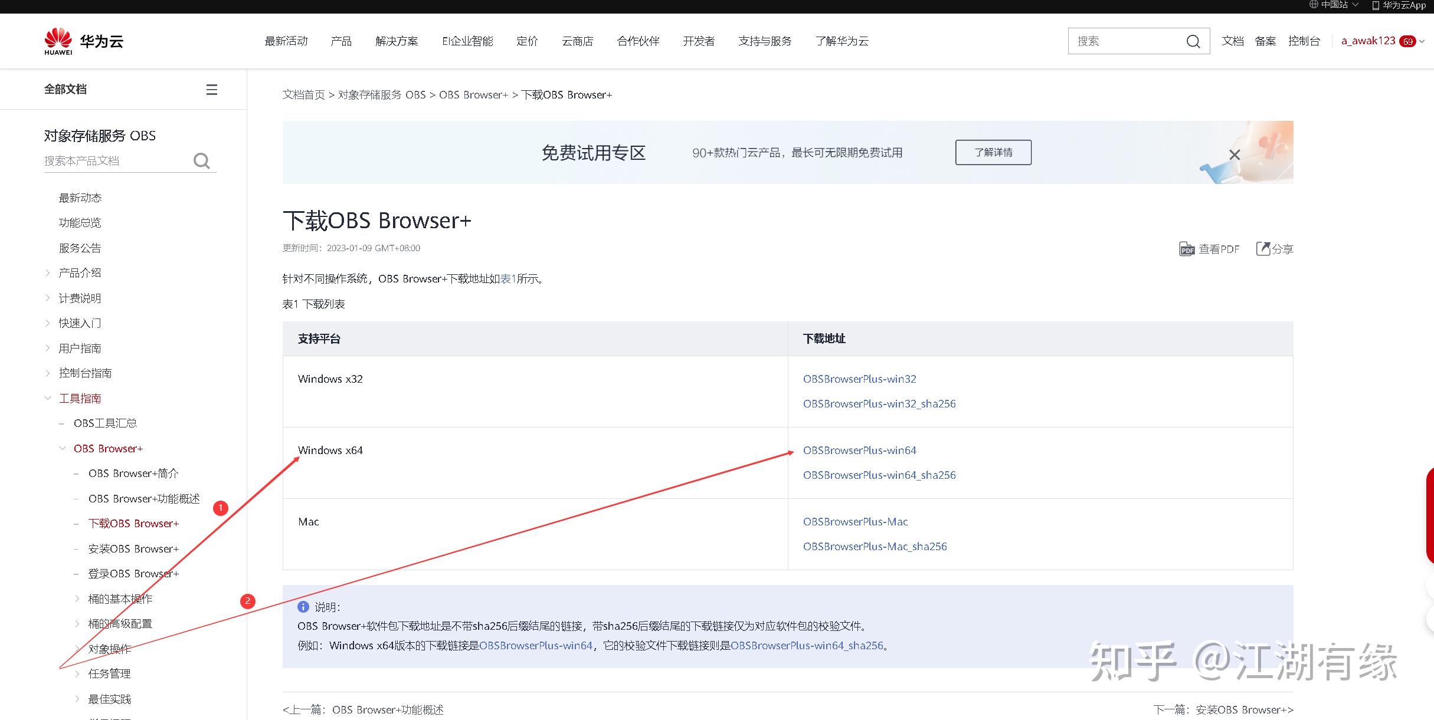Select 登录OBS Browser+ in the sidebar tree
Image resolution: width=1434 pixels, height=720 pixels.
[x=133, y=573]
